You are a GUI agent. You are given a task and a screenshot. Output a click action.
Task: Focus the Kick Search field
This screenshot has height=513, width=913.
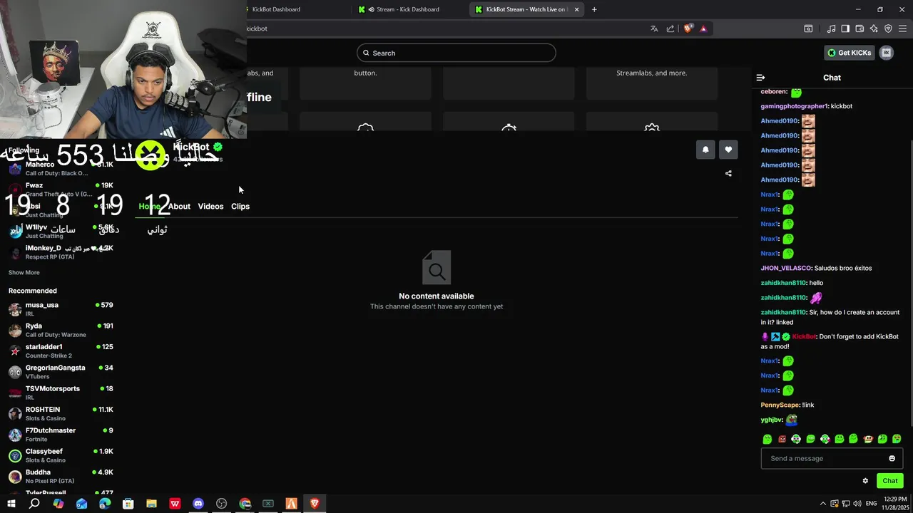(456, 53)
